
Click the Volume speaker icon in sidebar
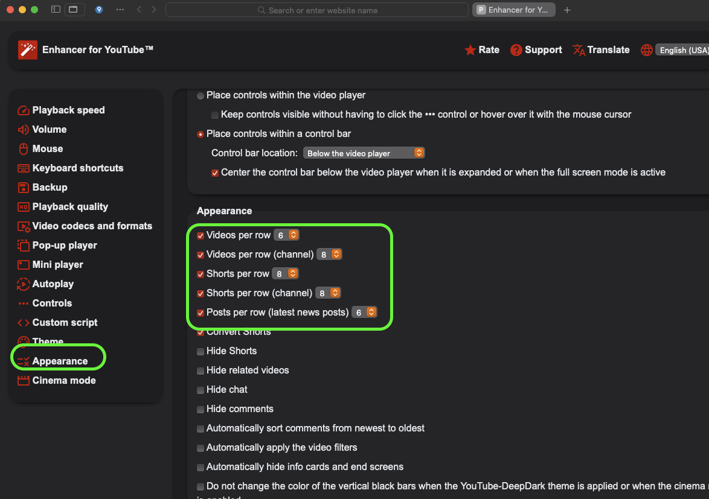coord(24,130)
